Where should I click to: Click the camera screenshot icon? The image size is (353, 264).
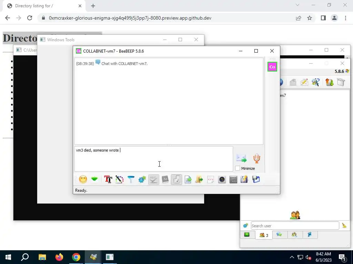222,179
